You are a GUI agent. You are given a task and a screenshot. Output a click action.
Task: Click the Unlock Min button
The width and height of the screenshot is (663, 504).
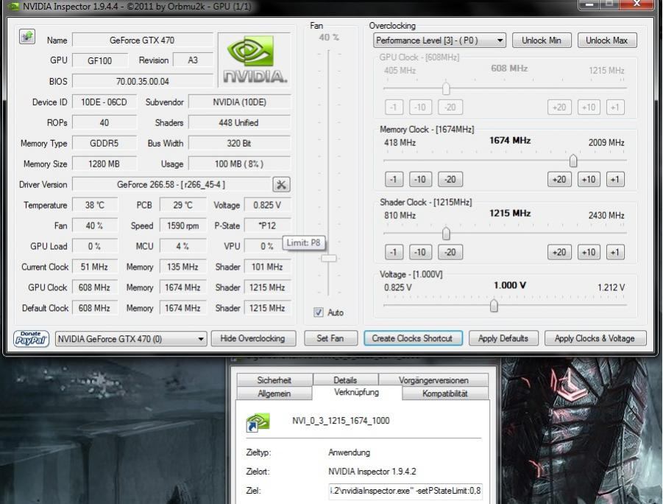pos(542,41)
